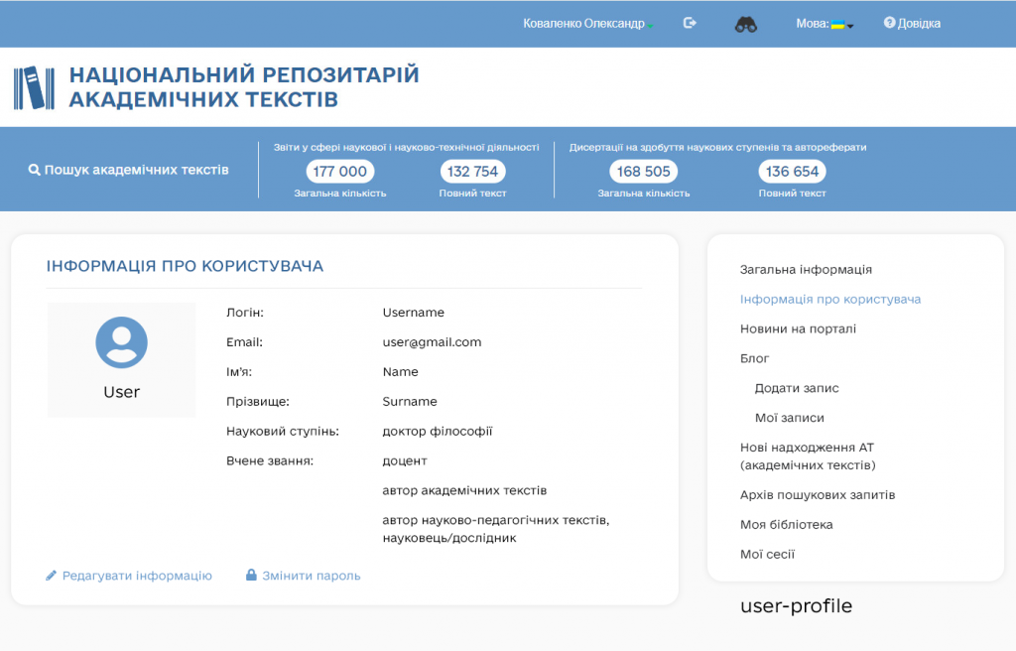Click the question mark Довідка icon
The height and width of the screenshot is (651, 1016).
(x=889, y=24)
